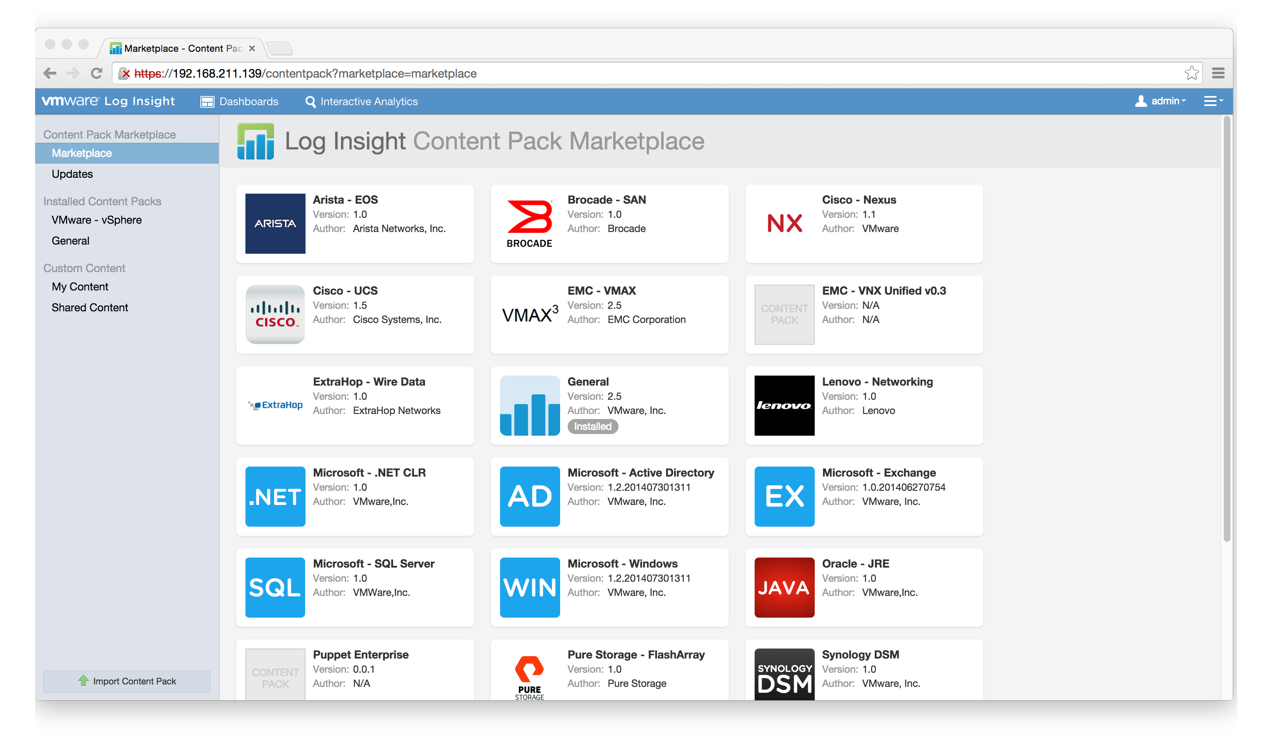Image resolution: width=1268 pixels, height=742 pixels.
Task: Select Marketplace in the sidebar
Action: [127, 154]
